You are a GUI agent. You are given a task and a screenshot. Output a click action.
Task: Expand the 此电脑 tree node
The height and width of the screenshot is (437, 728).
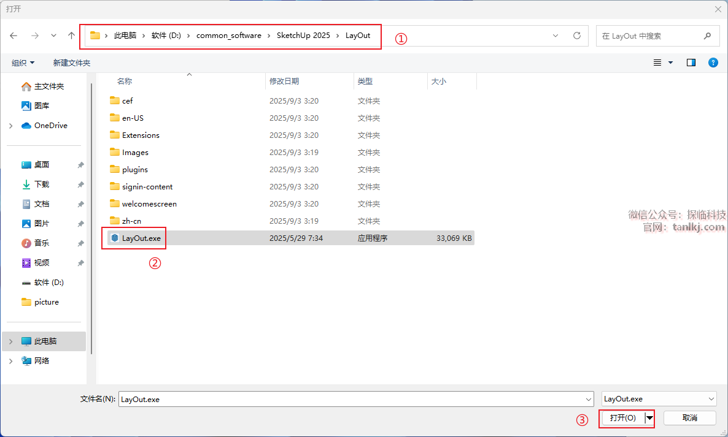pos(10,341)
